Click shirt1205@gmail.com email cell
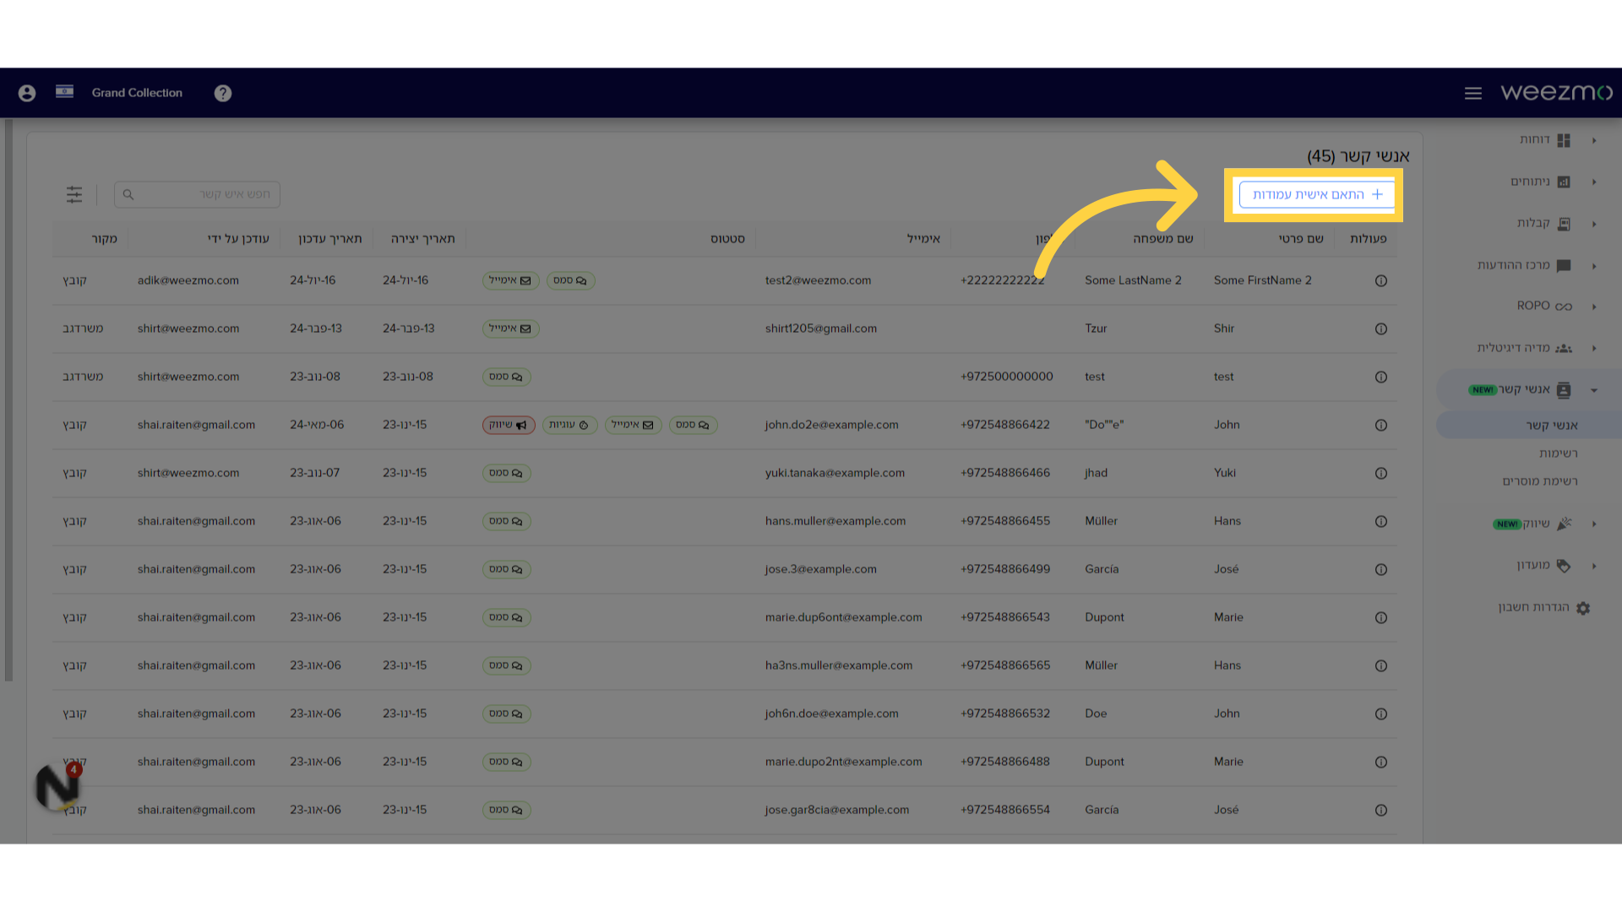 pyautogui.click(x=820, y=328)
